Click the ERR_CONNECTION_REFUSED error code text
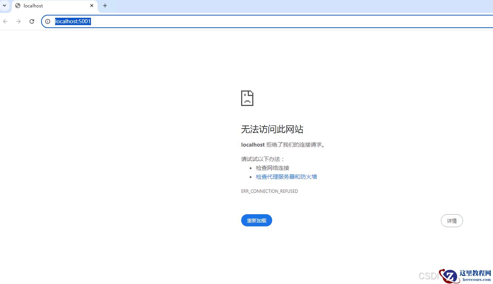 [269, 191]
